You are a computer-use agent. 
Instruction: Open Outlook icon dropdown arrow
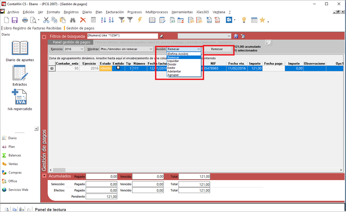[x=234, y=20]
